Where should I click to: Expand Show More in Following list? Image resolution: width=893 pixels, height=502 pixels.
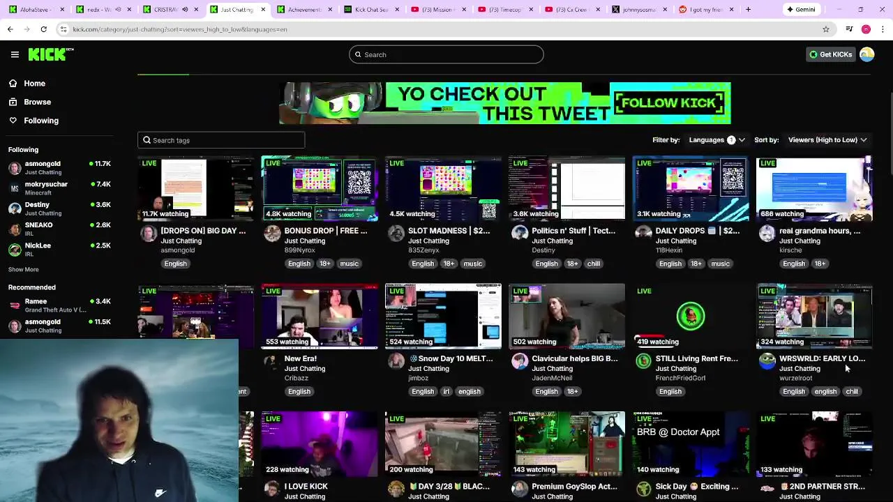click(x=23, y=269)
